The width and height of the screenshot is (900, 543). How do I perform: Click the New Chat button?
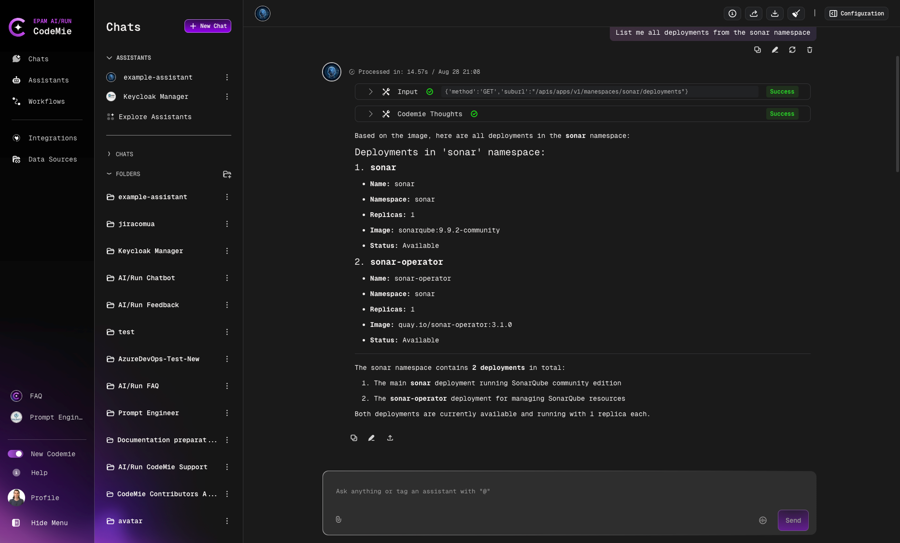point(208,26)
